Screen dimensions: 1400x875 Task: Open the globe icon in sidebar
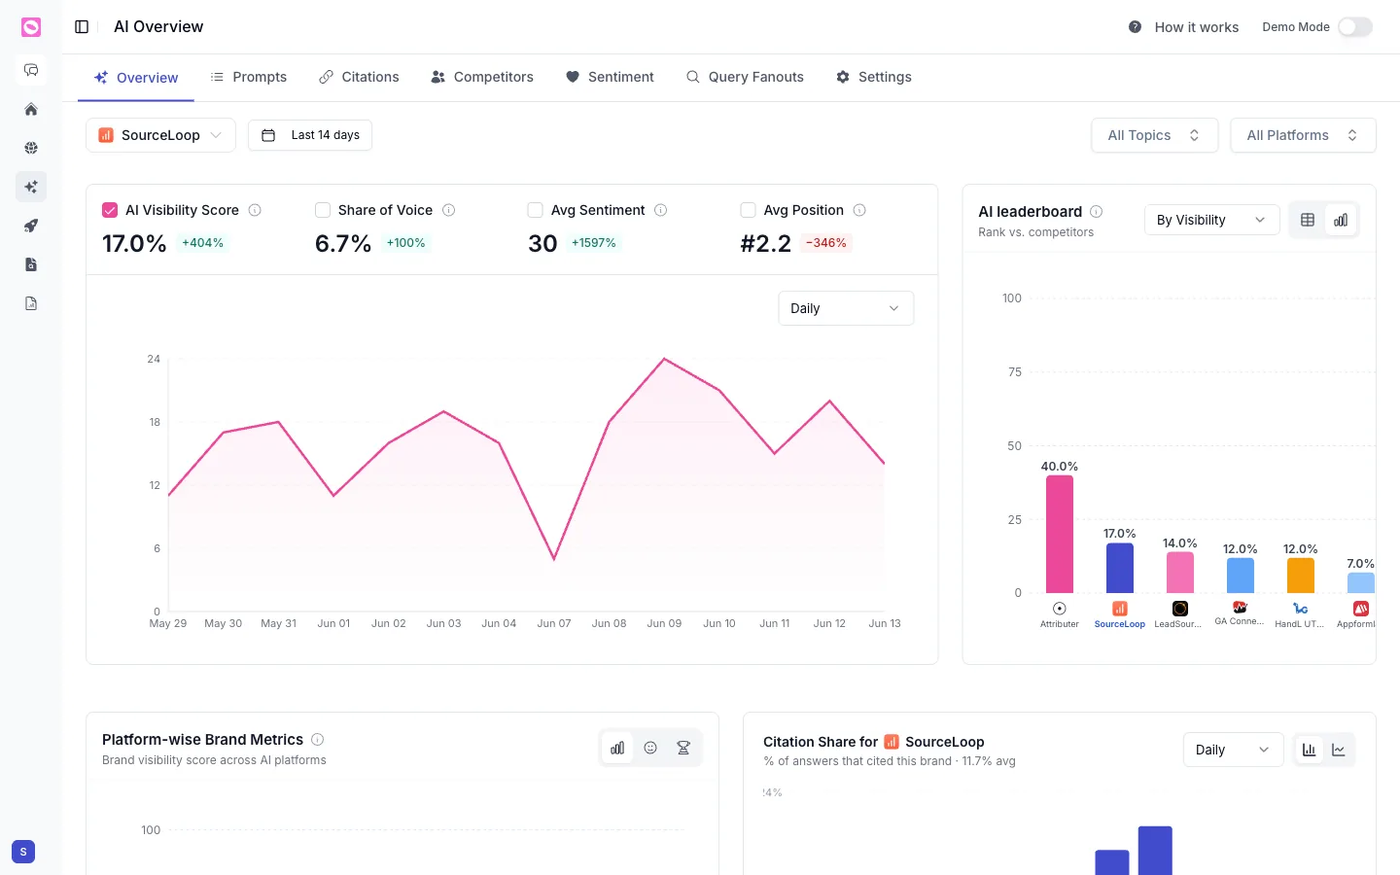tap(31, 148)
